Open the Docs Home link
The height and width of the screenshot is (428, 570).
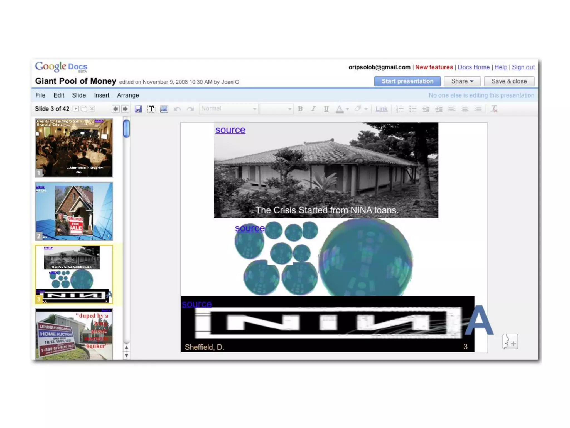pos(473,67)
